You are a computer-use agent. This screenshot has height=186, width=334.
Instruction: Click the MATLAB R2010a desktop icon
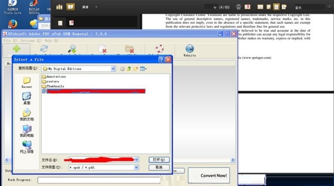(x=34, y=7)
